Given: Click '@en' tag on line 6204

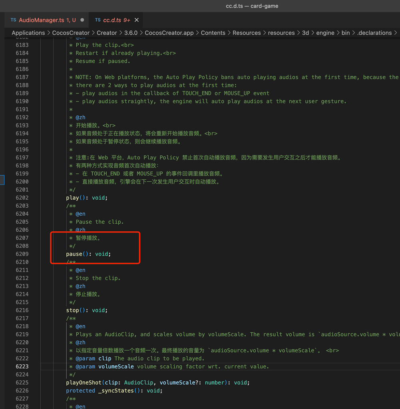Looking at the screenshot, I should (80, 214).
